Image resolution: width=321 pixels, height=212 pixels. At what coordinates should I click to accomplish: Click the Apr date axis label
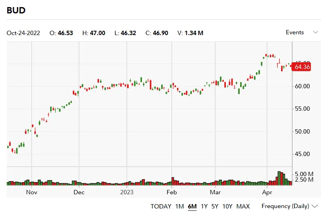pyautogui.click(x=267, y=192)
